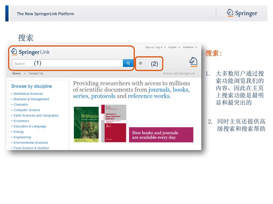
Task: Select the Engineering discipline
Action: click(22, 137)
